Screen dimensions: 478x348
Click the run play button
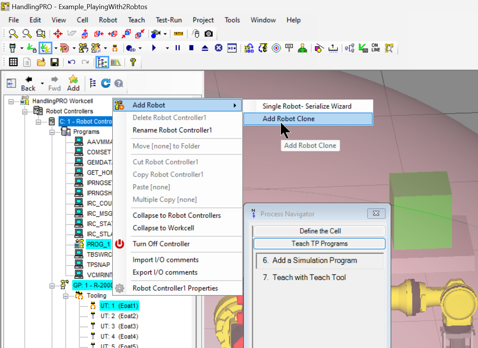pos(154,48)
